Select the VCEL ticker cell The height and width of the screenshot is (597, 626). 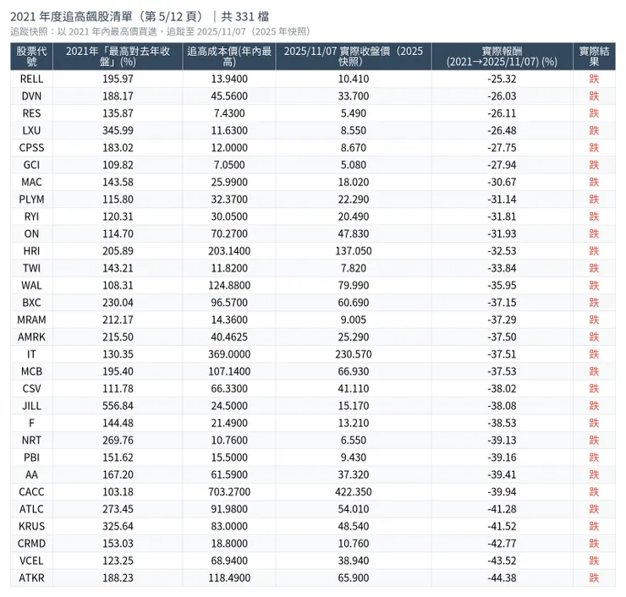click(x=31, y=561)
